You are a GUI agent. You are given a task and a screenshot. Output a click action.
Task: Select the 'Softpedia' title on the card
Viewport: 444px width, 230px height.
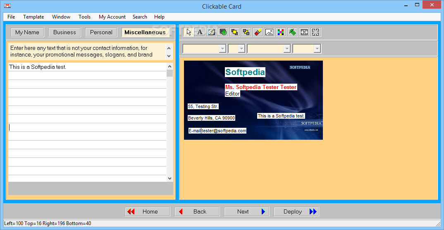(245, 72)
